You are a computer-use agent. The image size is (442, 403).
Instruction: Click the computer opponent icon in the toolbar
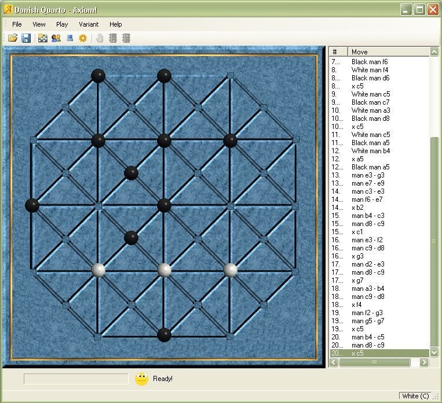tap(70, 38)
